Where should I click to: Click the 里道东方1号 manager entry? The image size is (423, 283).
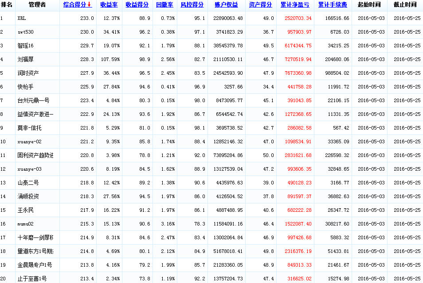[x=35, y=252]
